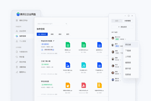Choose 下载者 from the role menu

131,51
